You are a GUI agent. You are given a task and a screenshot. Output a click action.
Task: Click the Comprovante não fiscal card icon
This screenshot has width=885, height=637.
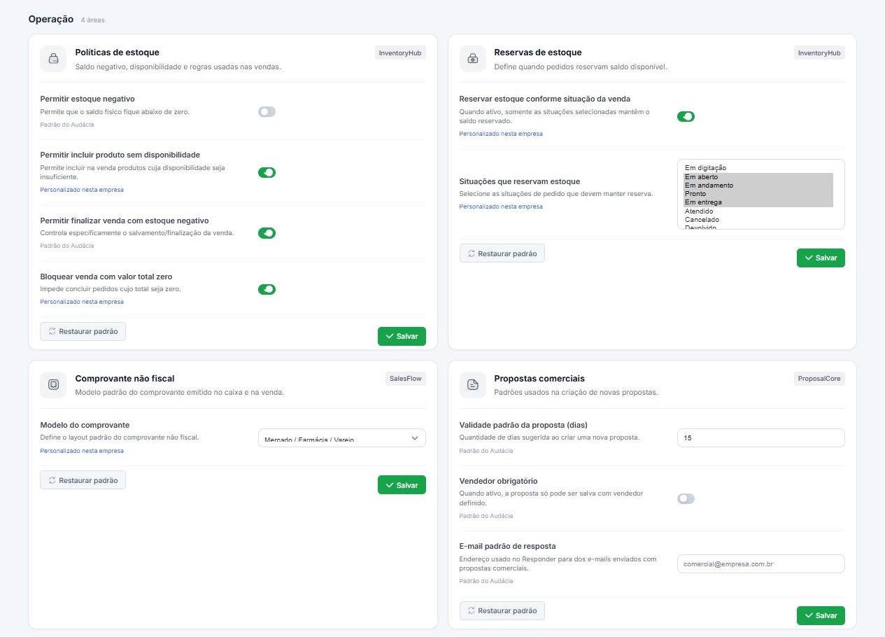[x=53, y=385]
